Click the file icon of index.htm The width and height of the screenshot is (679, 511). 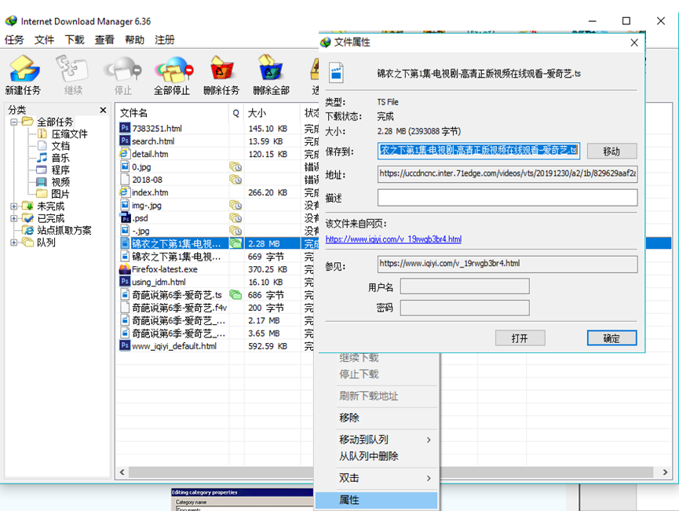[x=125, y=192]
